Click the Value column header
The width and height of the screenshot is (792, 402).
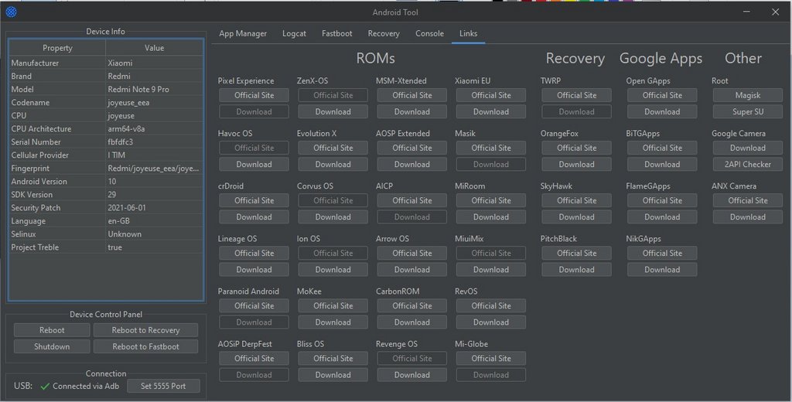155,48
